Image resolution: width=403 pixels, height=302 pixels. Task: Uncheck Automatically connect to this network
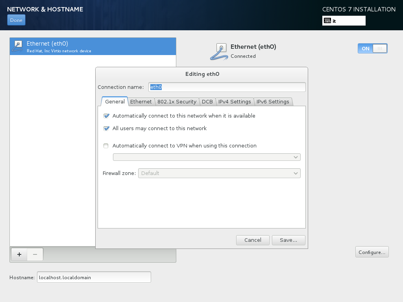[106, 116]
